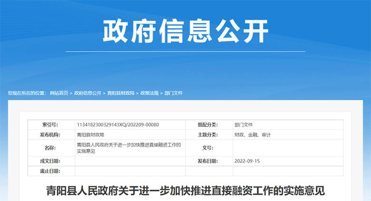Go to 青阳县财政局 in the breadcrumb trail

pyautogui.click(x=121, y=93)
